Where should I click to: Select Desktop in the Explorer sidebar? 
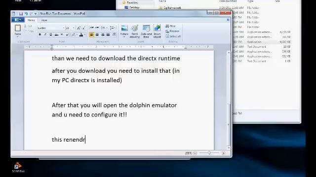tap(132, 8)
